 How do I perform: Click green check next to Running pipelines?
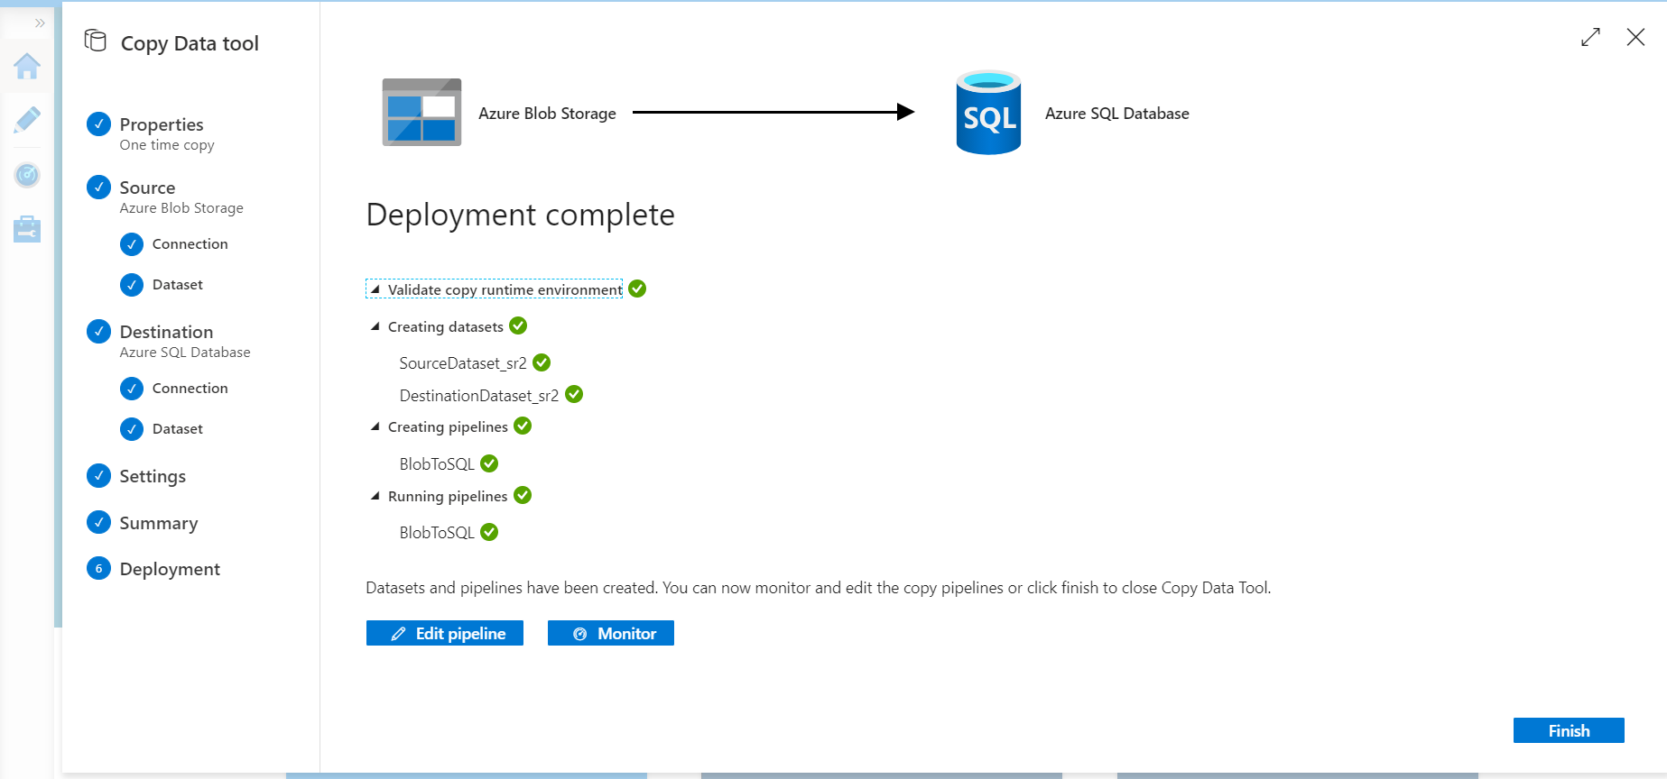[x=523, y=495]
